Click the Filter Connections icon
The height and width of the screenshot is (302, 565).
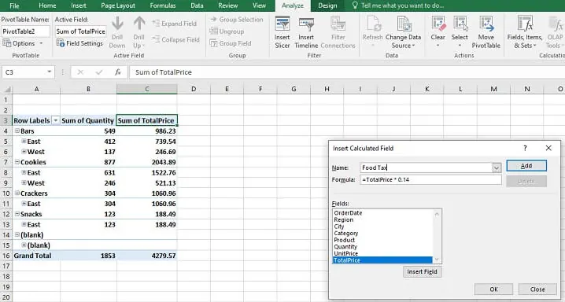point(338,24)
